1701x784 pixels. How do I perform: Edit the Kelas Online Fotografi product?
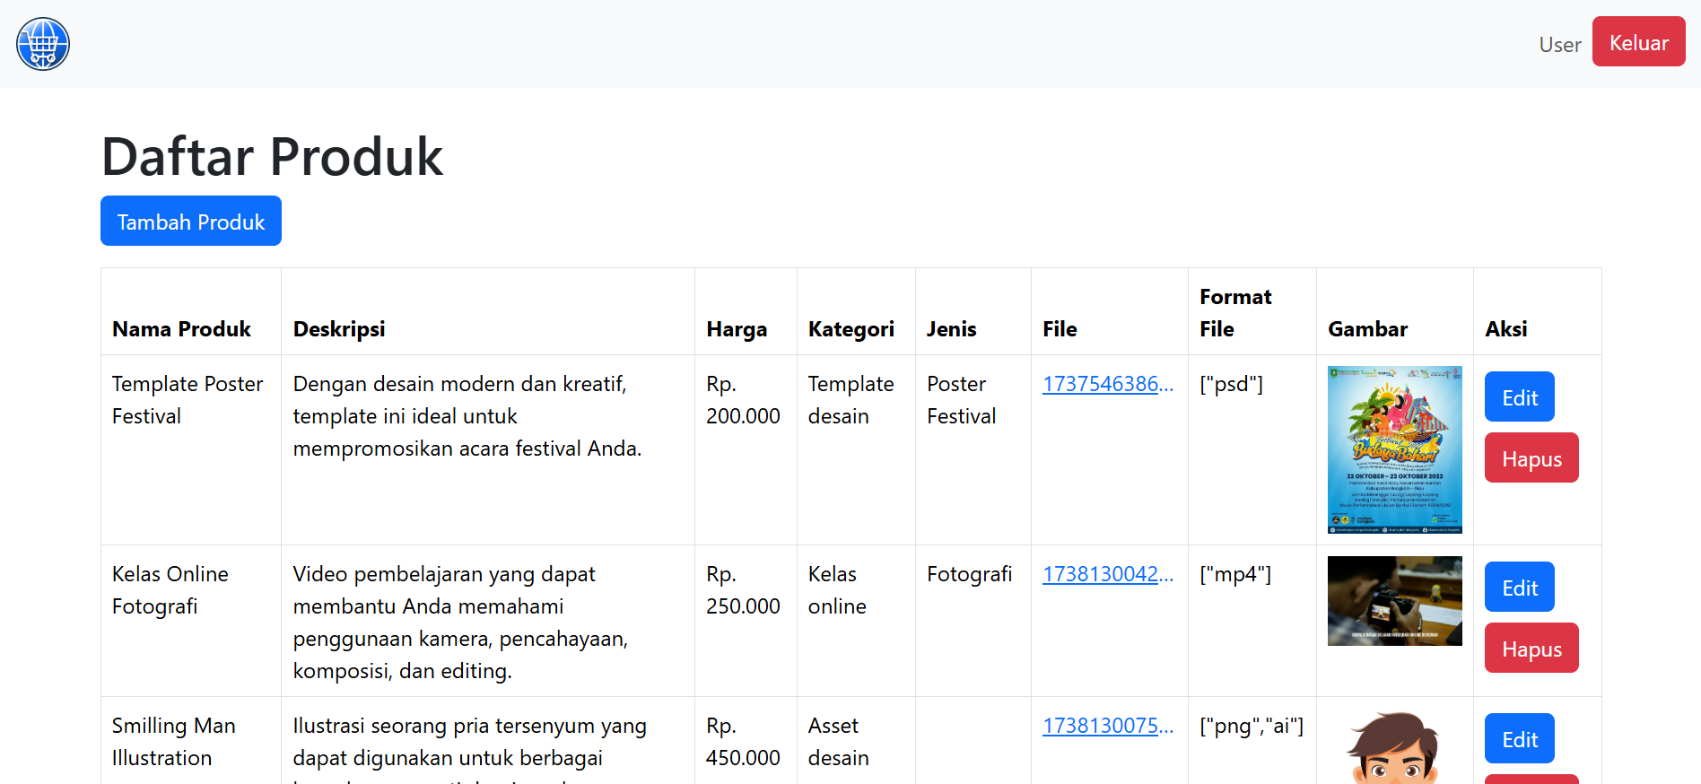tap(1519, 588)
